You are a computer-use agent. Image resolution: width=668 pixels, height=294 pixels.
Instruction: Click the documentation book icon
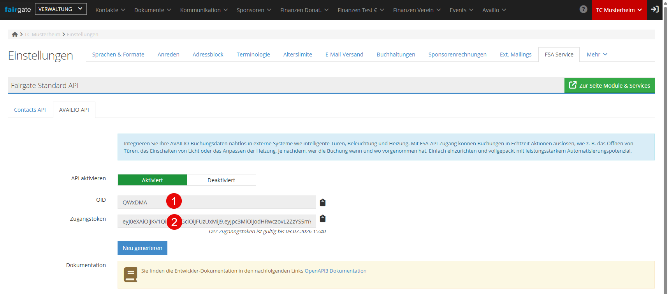(130, 275)
